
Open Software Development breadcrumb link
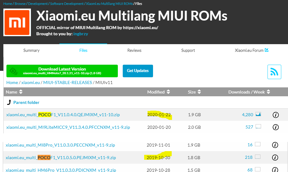67,4
